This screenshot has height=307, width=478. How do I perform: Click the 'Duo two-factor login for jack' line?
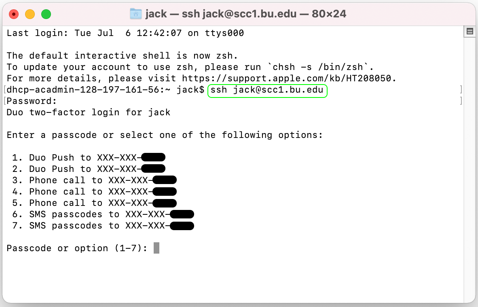click(89, 112)
